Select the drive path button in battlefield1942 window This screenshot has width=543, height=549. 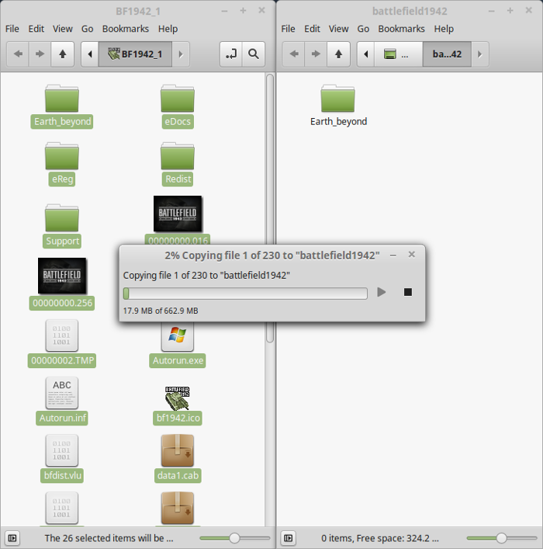(399, 54)
